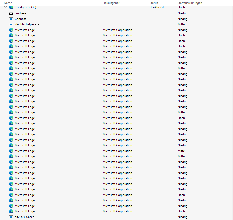Select the msedge.exe (38) row label
This screenshot has height=220, width=233.
(25, 7)
